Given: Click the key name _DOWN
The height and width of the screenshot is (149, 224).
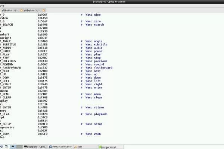Looking at the screenshot, I should [5, 77].
